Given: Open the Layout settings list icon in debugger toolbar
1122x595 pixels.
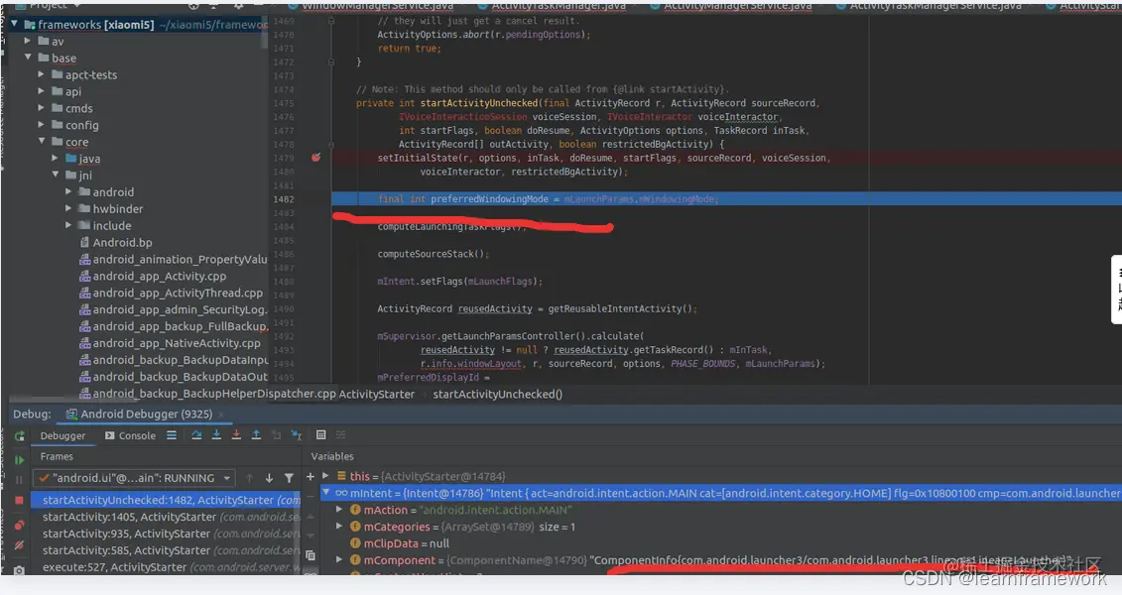Looking at the screenshot, I should pyautogui.click(x=172, y=434).
